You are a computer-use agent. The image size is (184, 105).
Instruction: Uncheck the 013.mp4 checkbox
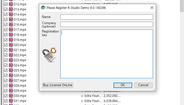click(6, 9)
